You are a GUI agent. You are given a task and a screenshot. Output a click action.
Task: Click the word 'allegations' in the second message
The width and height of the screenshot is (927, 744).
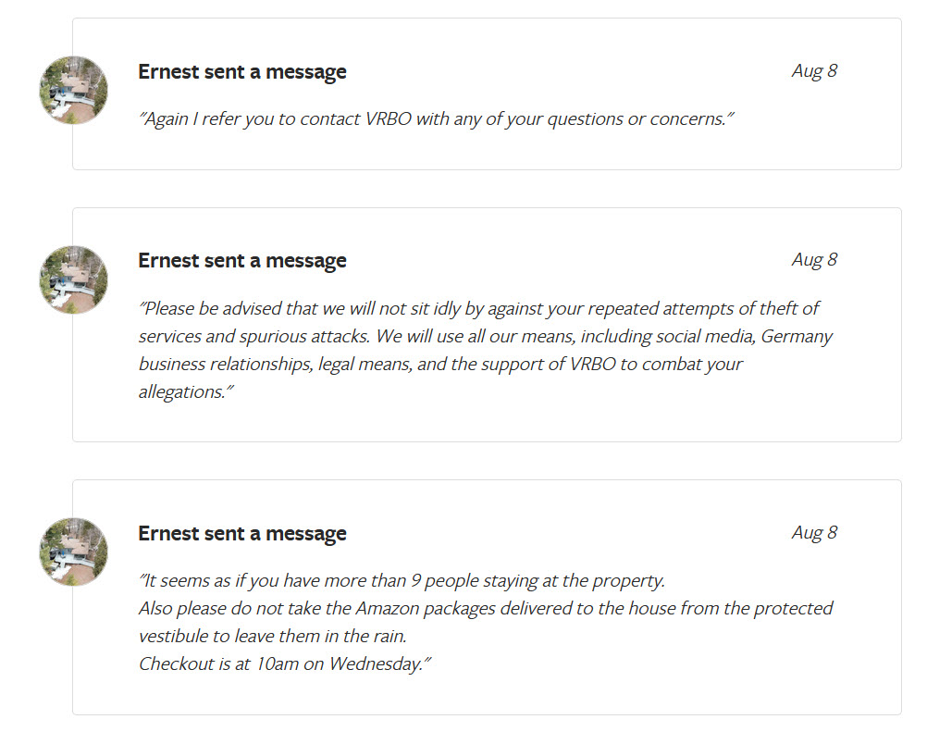[x=181, y=391]
